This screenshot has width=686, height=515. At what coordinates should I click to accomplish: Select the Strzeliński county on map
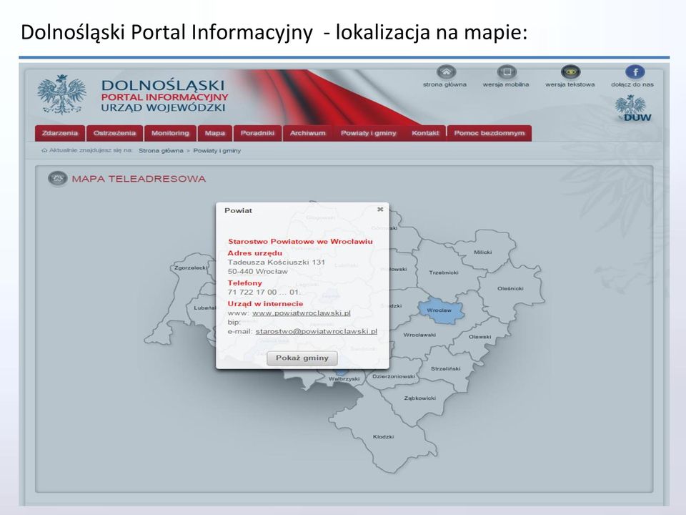point(445,369)
